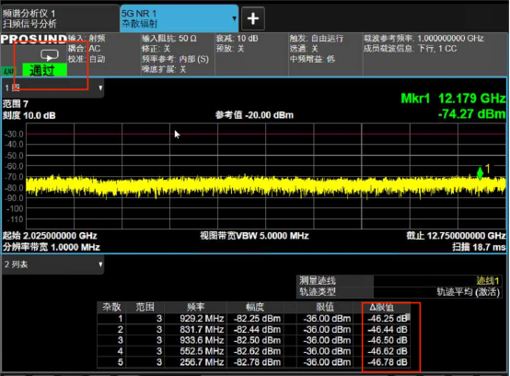
Task: Expand the '2 列表' window selector dropdown
Action: pos(100,264)
